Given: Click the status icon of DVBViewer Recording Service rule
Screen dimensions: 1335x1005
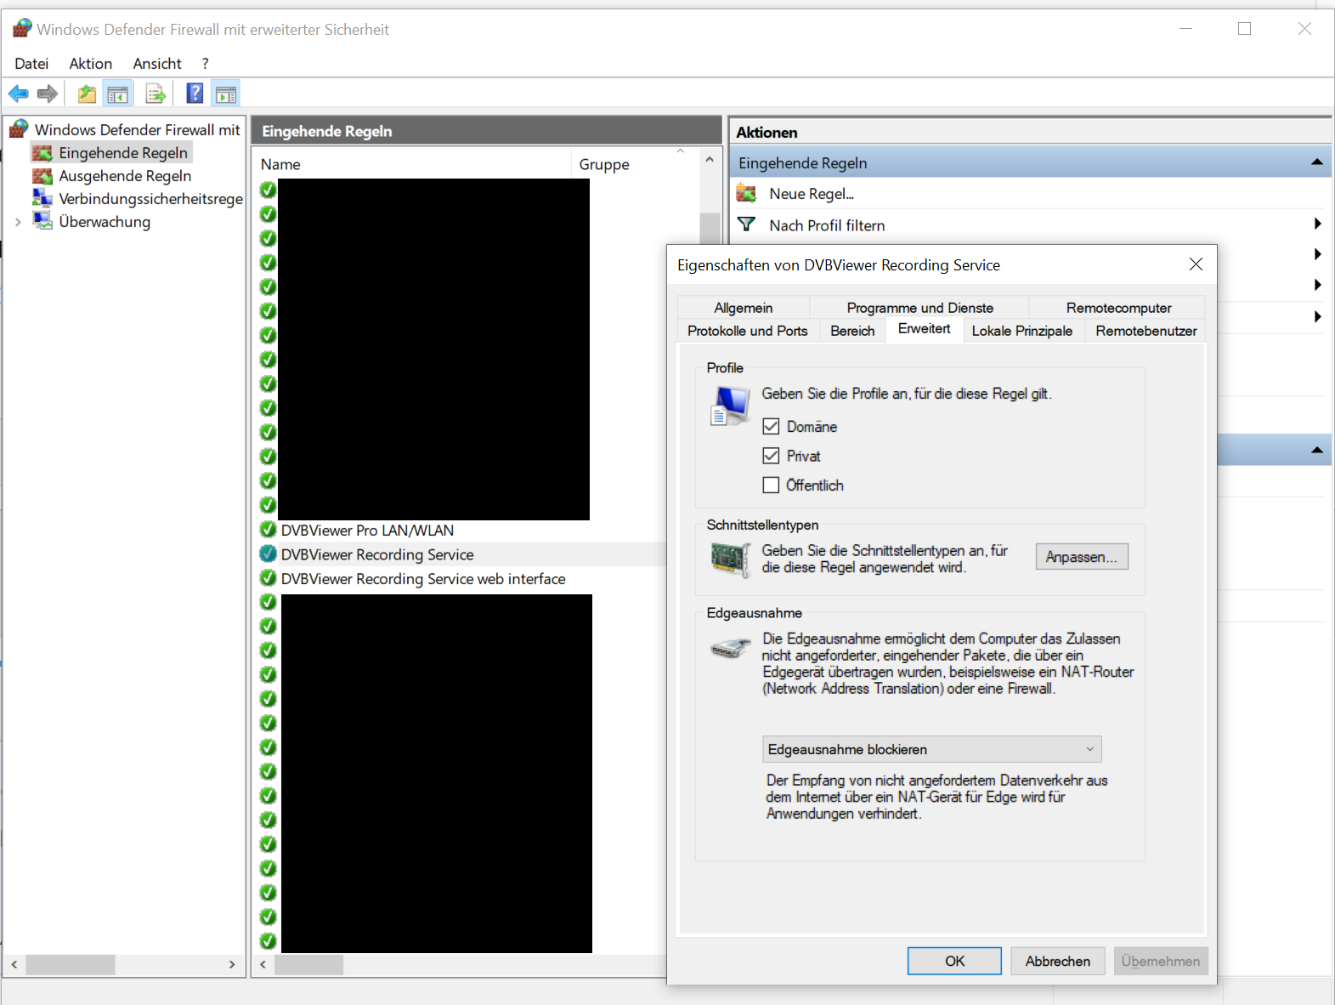Looking at the screenshot, I should coord(268,554).
